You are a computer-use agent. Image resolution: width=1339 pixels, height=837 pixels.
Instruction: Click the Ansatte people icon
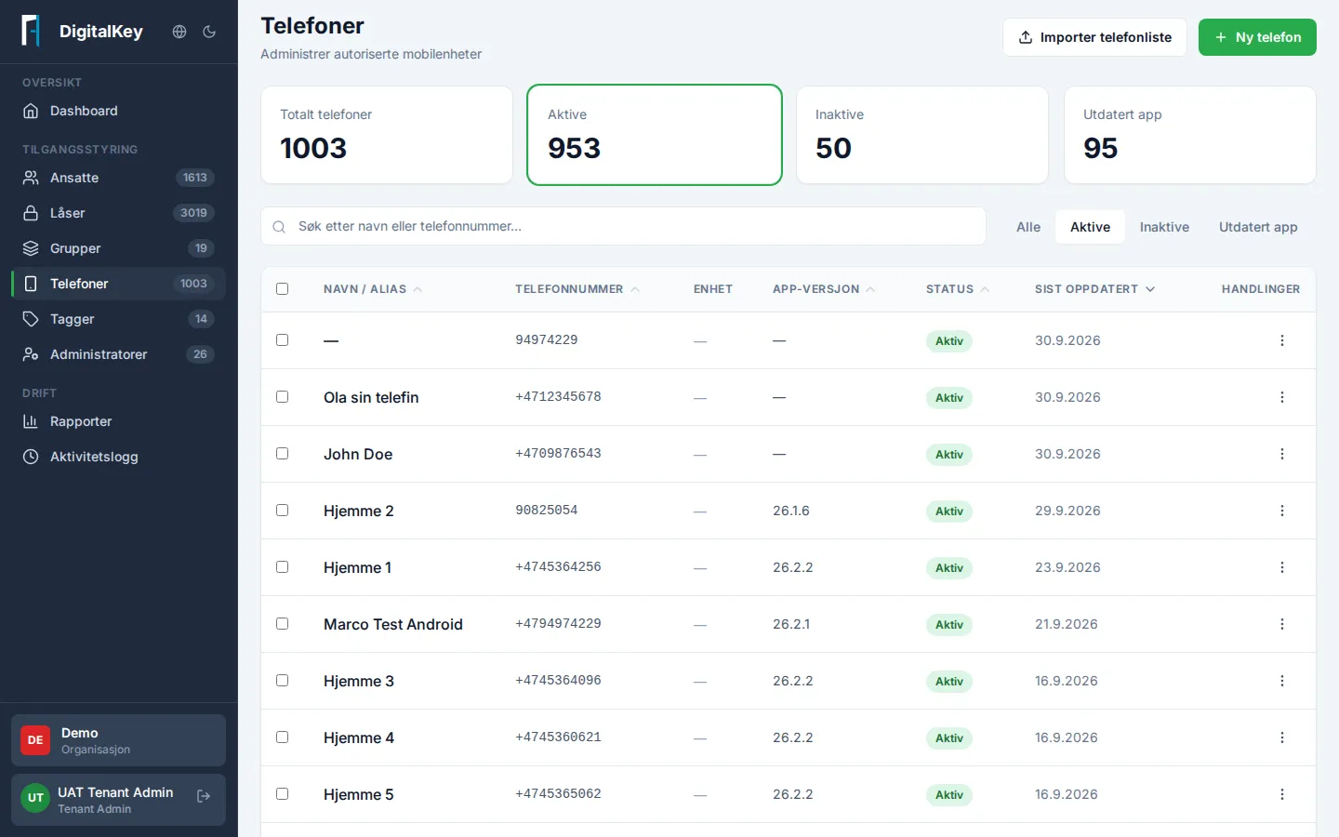click(31, 178)
